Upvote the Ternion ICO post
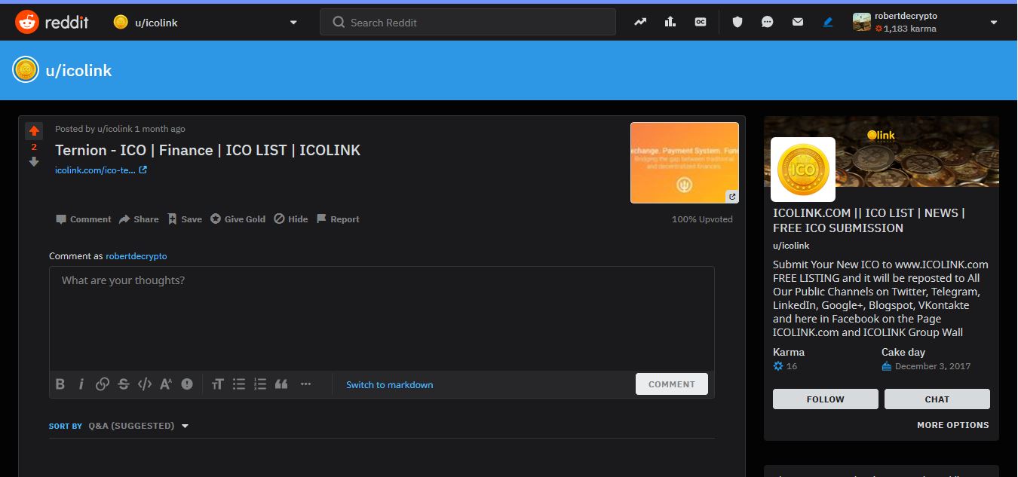1018x477 pixels. point(34,131)
